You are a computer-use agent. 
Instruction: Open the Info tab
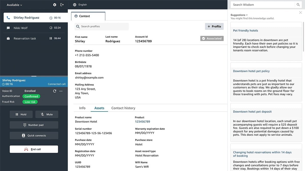click(x=82, y=108)
